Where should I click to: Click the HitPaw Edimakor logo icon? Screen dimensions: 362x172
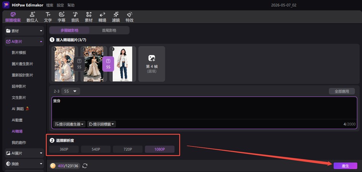point(6,5)
